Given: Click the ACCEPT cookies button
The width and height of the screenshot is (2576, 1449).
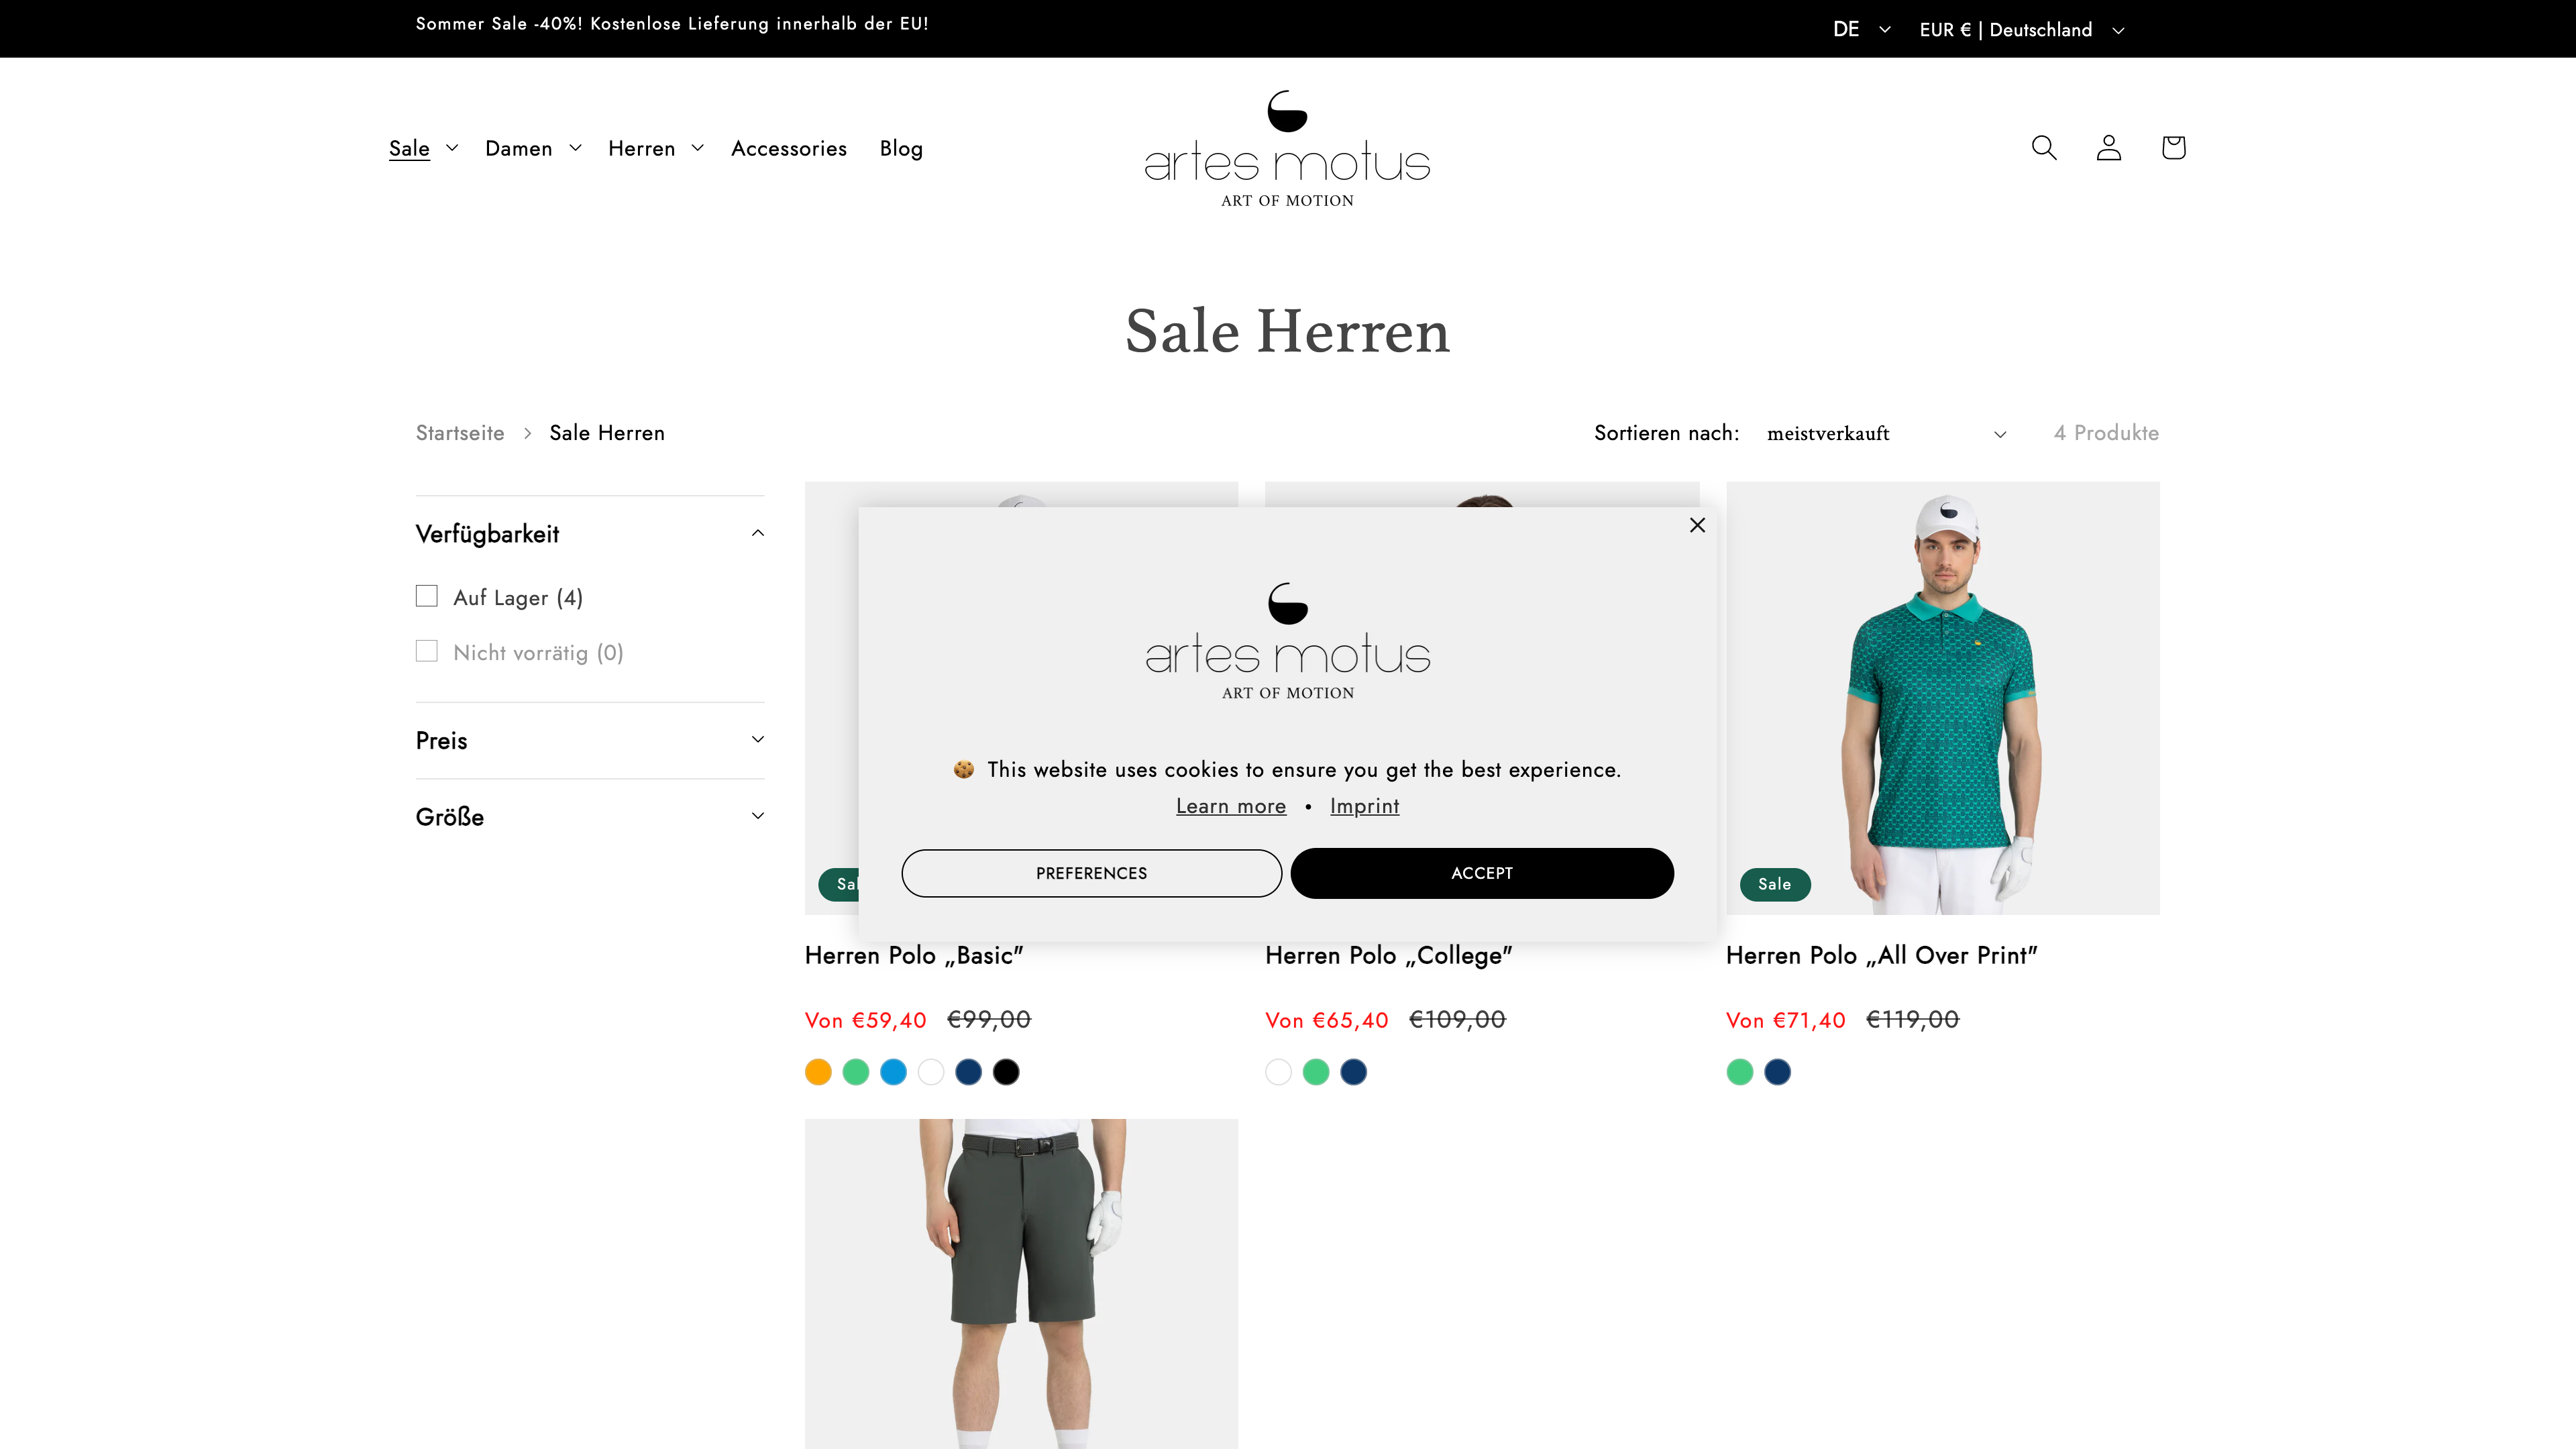Looking at the screenshot, I should 1482,873.
